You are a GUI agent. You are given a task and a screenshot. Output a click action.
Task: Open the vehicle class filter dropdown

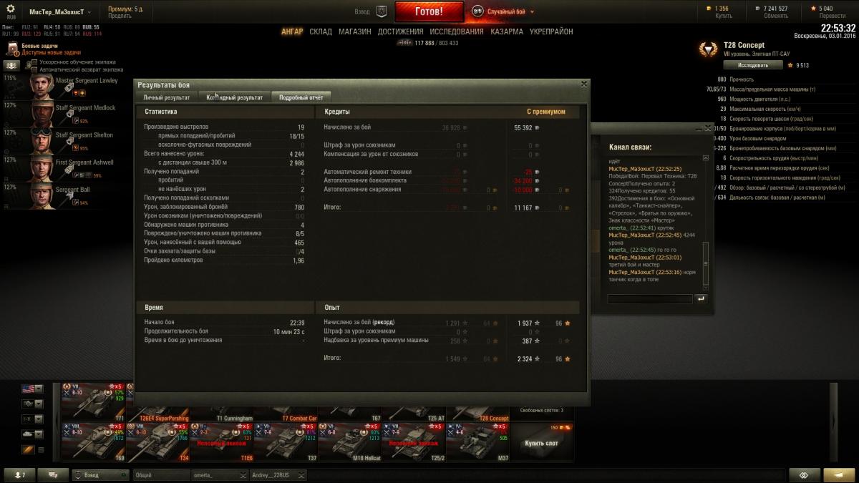point(34,404)
